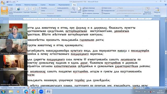Open Перейти в другое окно dropdown
Image resolution: width=167 pixels, height=94 pixels.
pos(147,11)
